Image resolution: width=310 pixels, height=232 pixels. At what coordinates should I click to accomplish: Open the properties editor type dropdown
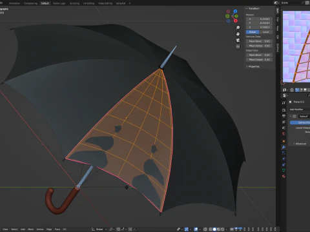pyautogui.click(x=285, y=95)
